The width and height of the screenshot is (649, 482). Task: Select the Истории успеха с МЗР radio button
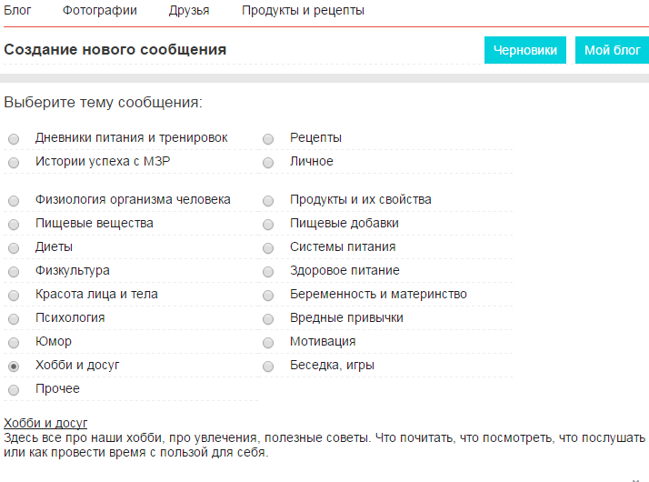[x=14, y=162]
